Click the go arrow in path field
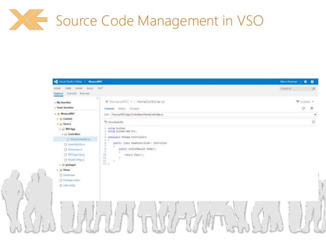Viewport: 326px width, 244px height. [315, 115]
